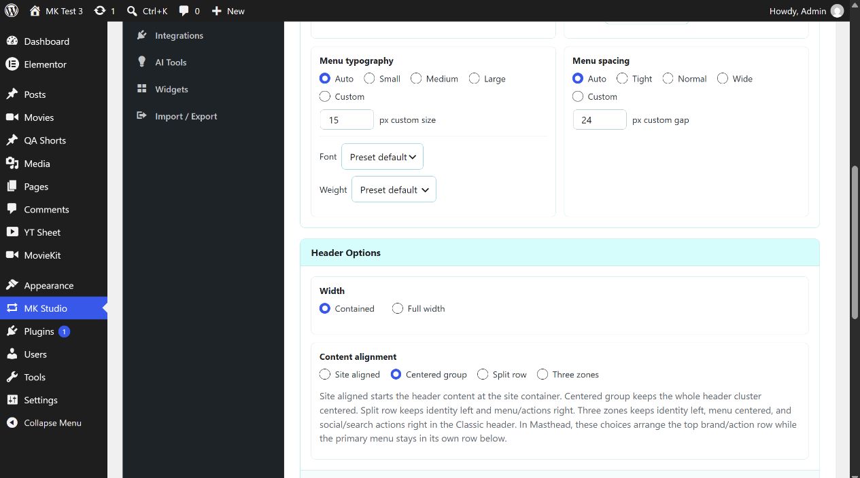Select Wide menu spacing radio

723,79
